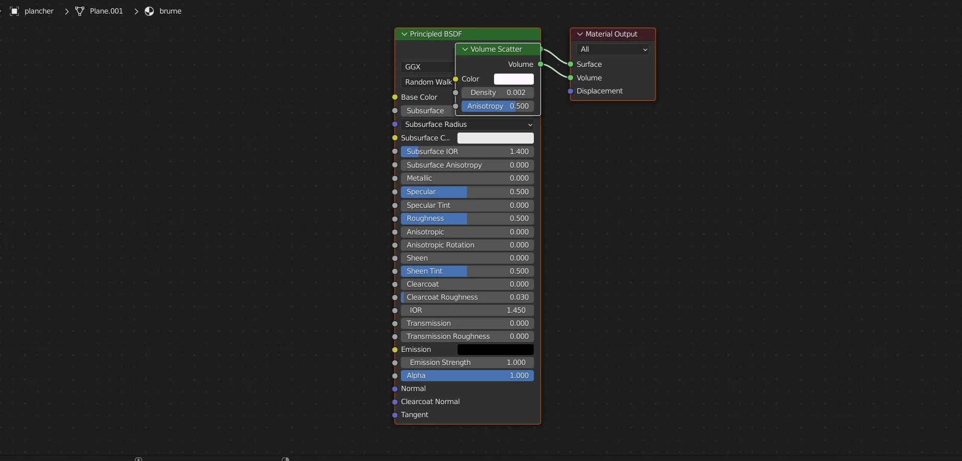The image size is (962, 461).
Task: Open the Subsurface Radius dropdown
Action: coord(467,124)
